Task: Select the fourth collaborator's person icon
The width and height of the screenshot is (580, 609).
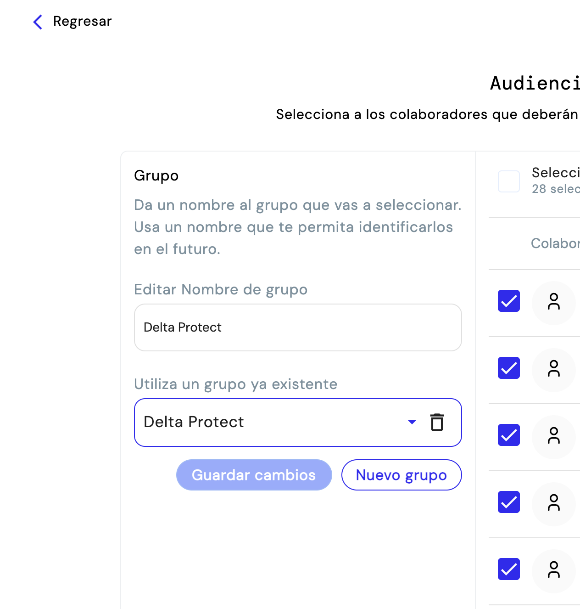Action: (554, 503)
